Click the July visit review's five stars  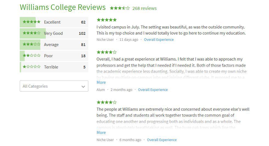(106, 20)
